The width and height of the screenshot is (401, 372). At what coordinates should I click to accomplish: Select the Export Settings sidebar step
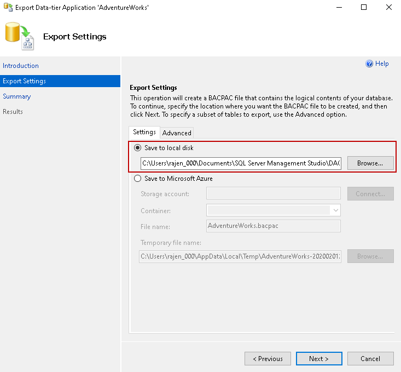pyautogui.click(x=25, y=81)
